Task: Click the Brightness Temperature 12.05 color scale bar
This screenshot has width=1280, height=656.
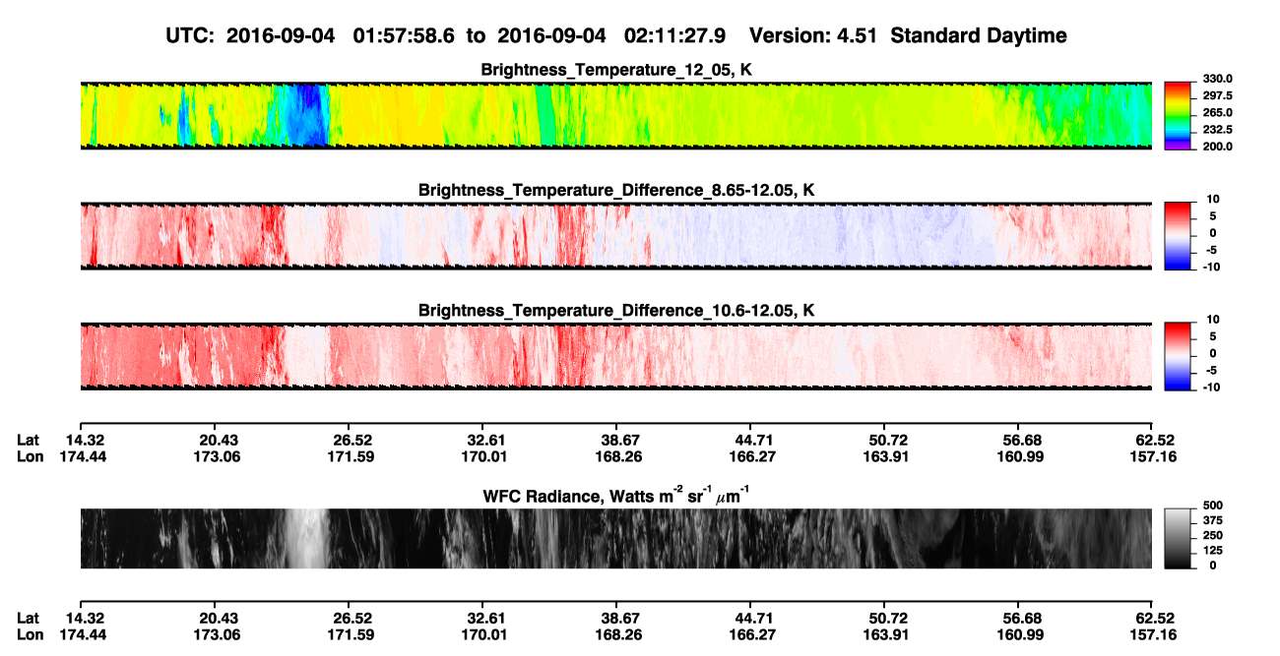Action: coord(1178,116)
